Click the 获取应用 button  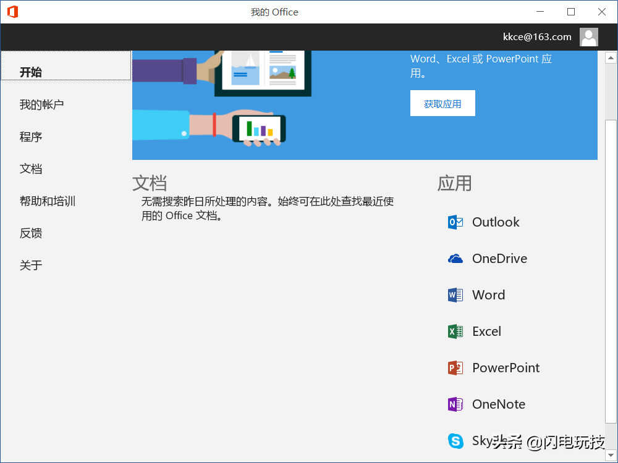pos(442,103)
